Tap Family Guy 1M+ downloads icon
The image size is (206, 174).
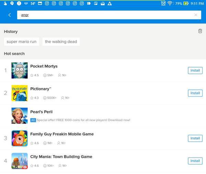pyautogui.click(x=45, y=143)
